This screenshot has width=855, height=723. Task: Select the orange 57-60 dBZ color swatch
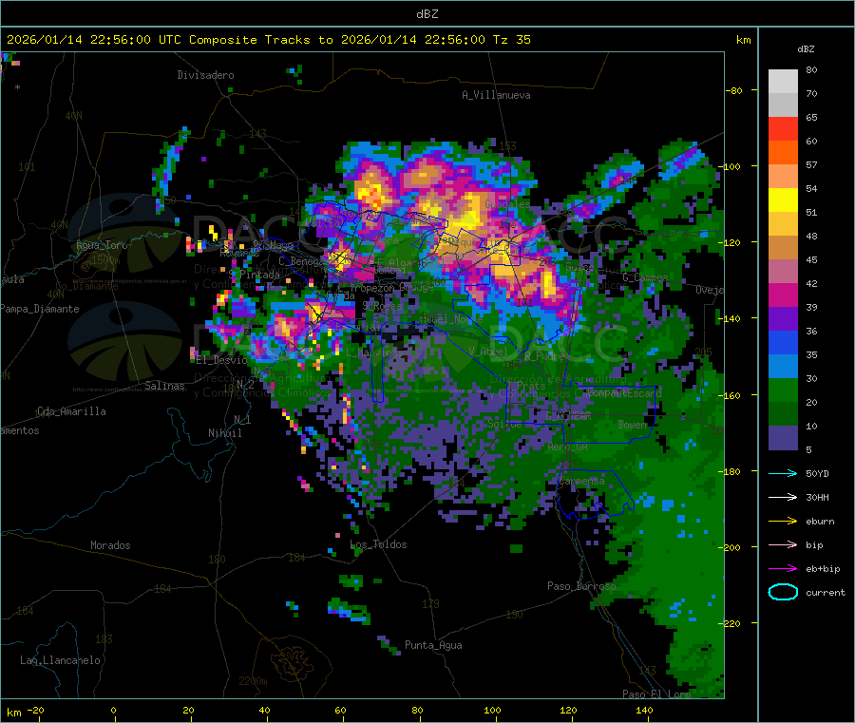[783, 153]
